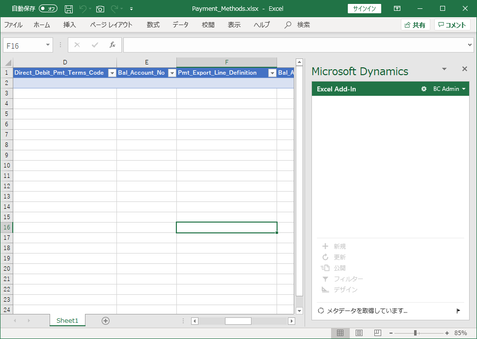Select column F header

click(226, 62)
